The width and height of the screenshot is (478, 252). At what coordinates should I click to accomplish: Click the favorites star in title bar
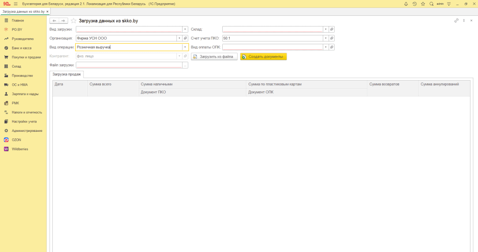[422, 4]
